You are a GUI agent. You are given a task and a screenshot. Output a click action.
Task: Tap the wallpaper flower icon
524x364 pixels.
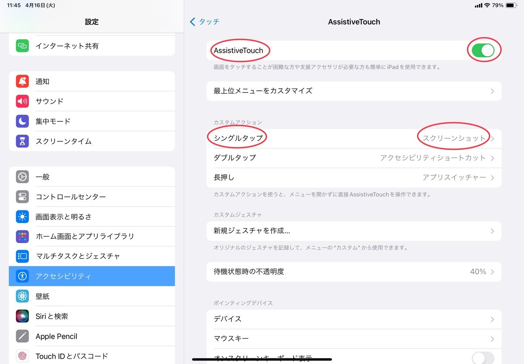[22, 296]
